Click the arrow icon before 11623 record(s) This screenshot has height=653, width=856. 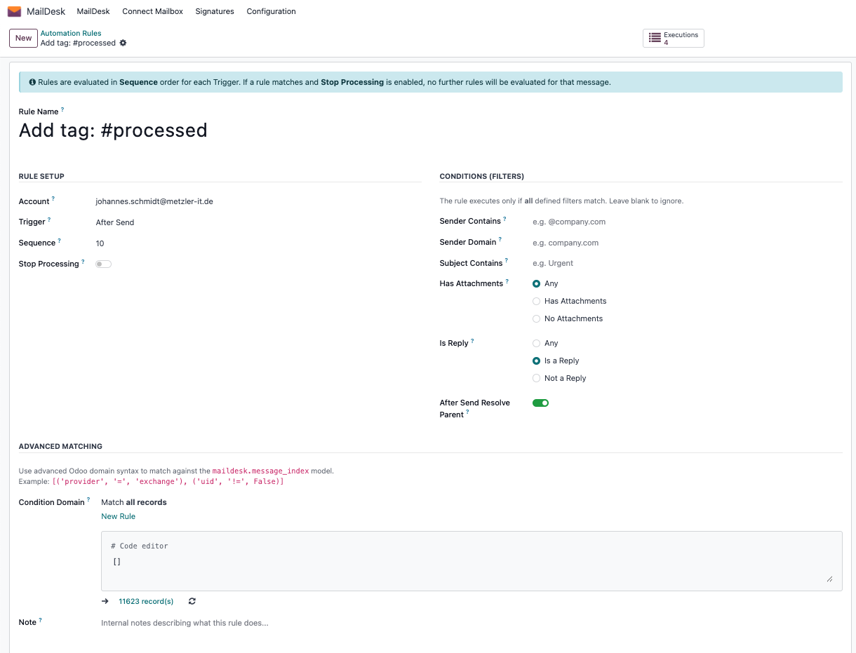coord(105,601)
